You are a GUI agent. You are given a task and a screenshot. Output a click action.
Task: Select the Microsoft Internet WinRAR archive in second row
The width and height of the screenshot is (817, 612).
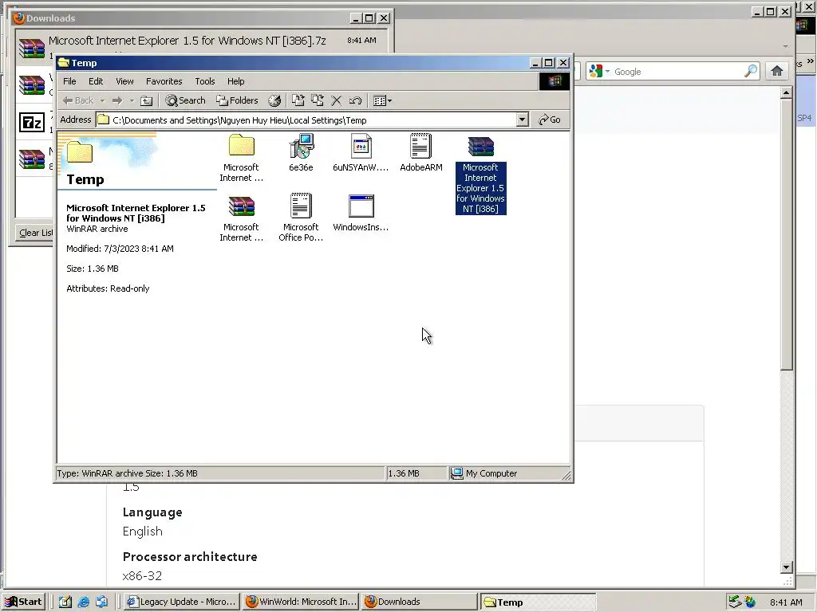pyautogui.click(x=241, y=218)
